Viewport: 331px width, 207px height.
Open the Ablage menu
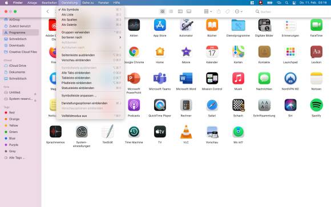point(33,3)
